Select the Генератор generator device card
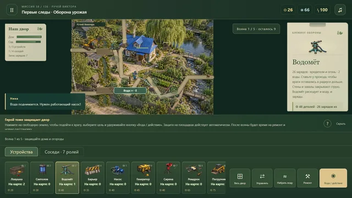 [143, 177]
